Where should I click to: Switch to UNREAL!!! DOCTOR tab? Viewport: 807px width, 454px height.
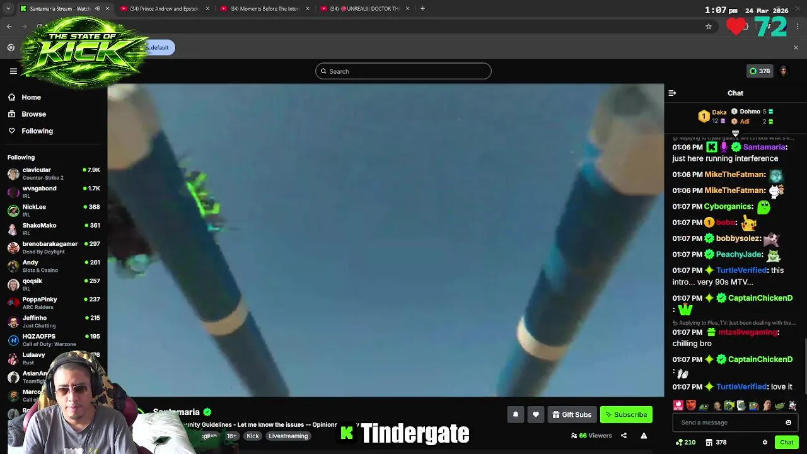click(x=365, y=9)
